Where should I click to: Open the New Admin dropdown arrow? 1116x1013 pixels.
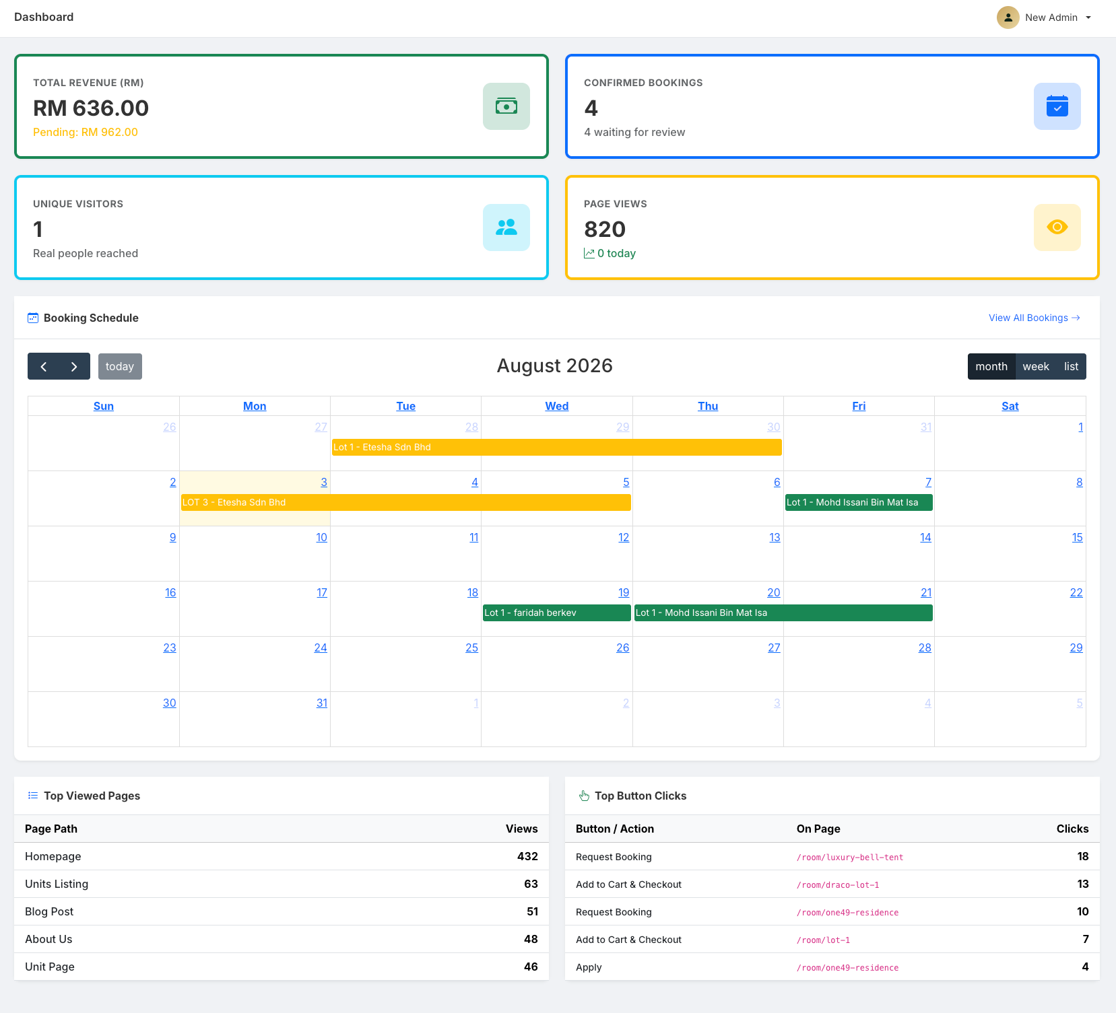pyautogui.click(x=1088, y=18)
